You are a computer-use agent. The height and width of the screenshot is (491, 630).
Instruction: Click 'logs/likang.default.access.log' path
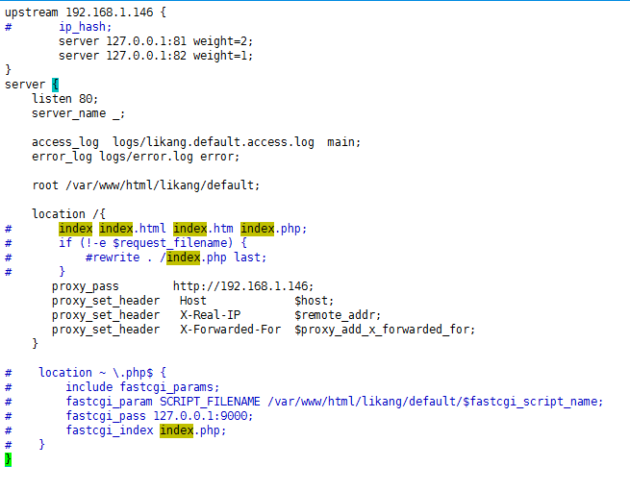pos(214,142)
